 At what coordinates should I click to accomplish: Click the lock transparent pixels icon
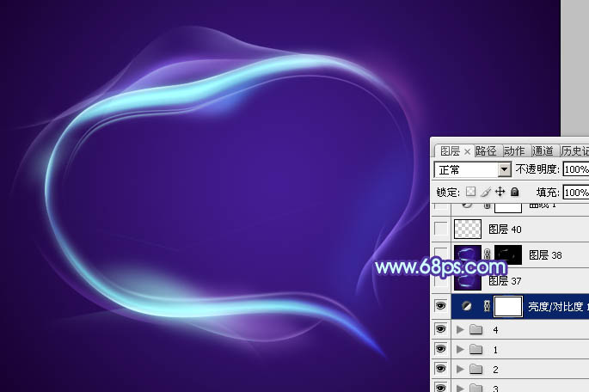[470, 192]
